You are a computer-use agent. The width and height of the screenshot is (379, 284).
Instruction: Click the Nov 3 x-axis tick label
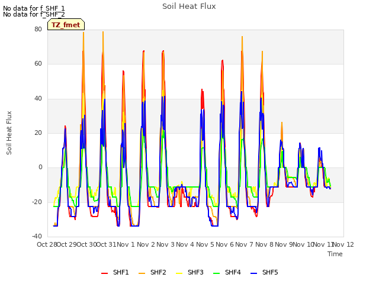coord(166,244)
